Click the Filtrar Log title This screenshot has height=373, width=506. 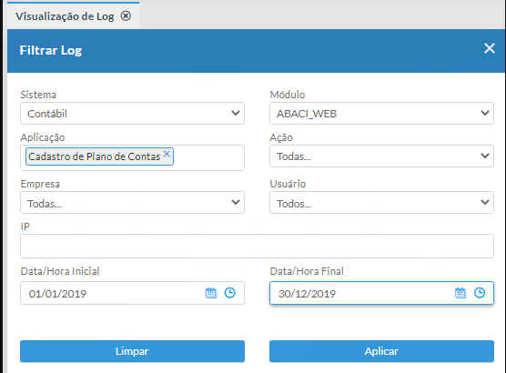51,50
